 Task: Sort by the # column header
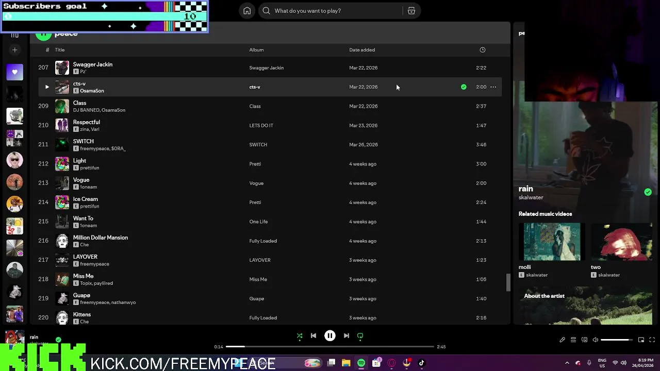pos(47,50)
